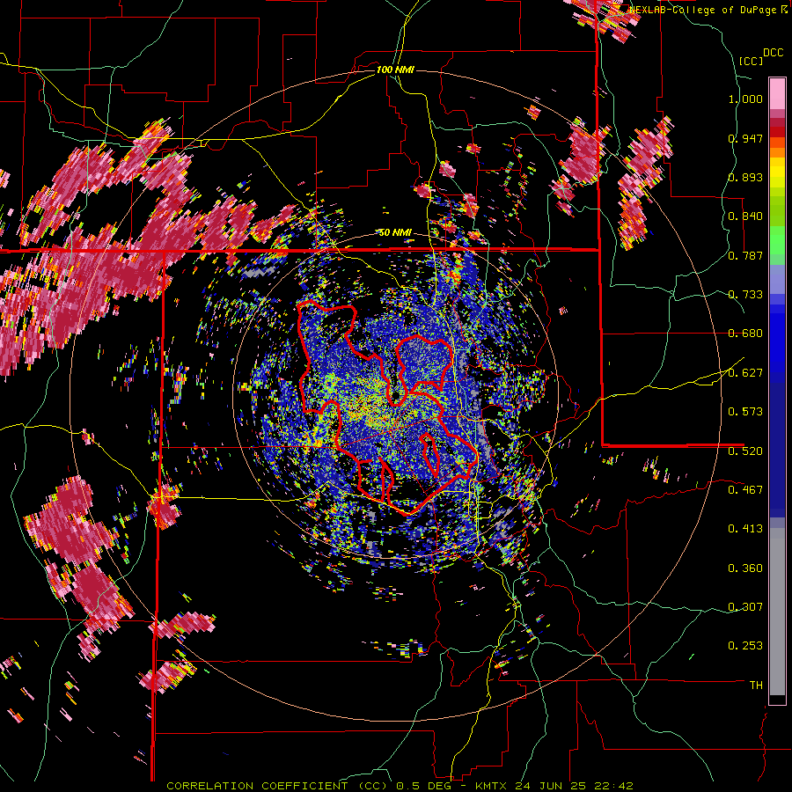Screen dimensions: 792x792
Task: Click the 100 NMI range ring label
Action: point(395,70)
